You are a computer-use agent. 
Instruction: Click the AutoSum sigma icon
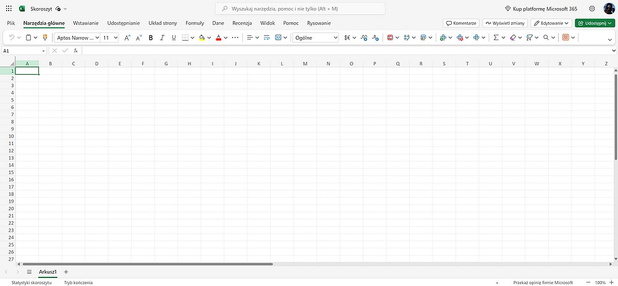[x=496, y=38]
